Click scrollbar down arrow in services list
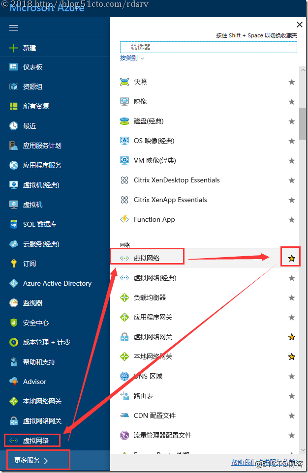 point(303,450)
